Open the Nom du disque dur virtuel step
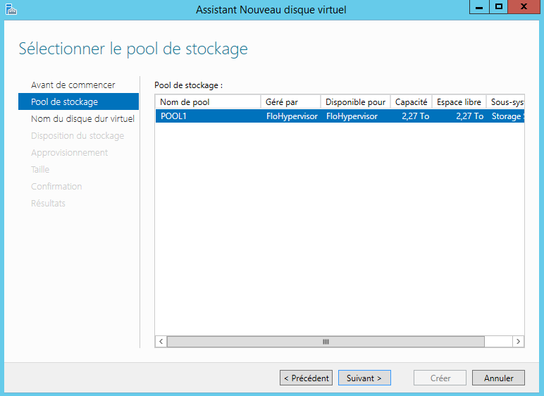 (x=82, y=118)
